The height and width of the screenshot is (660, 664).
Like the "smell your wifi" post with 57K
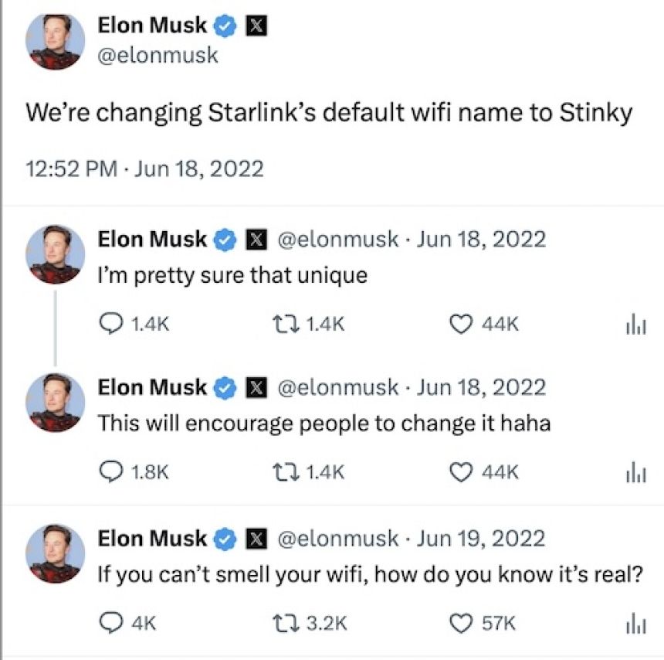point(460,622)
